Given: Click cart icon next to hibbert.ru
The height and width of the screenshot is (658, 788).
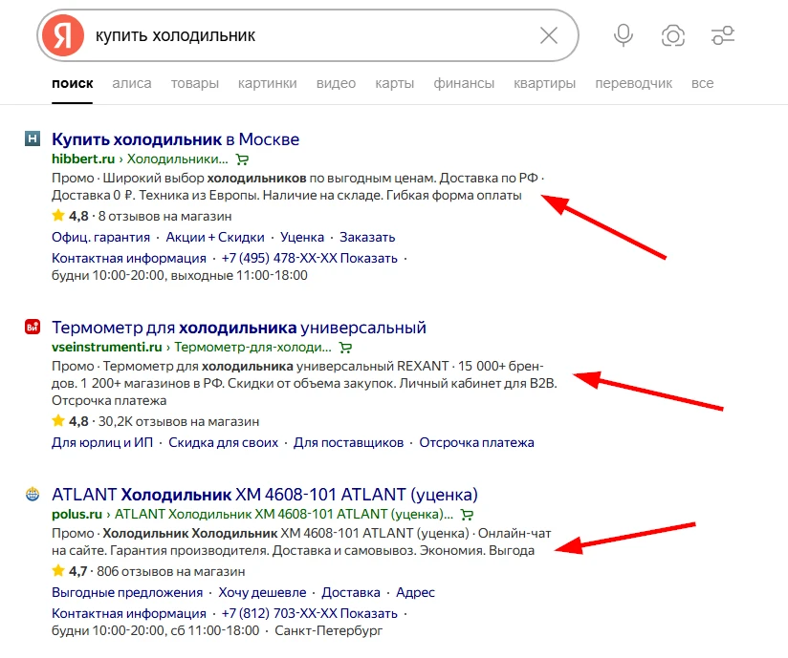Looking at the screenshot, I should coord(243,159).
